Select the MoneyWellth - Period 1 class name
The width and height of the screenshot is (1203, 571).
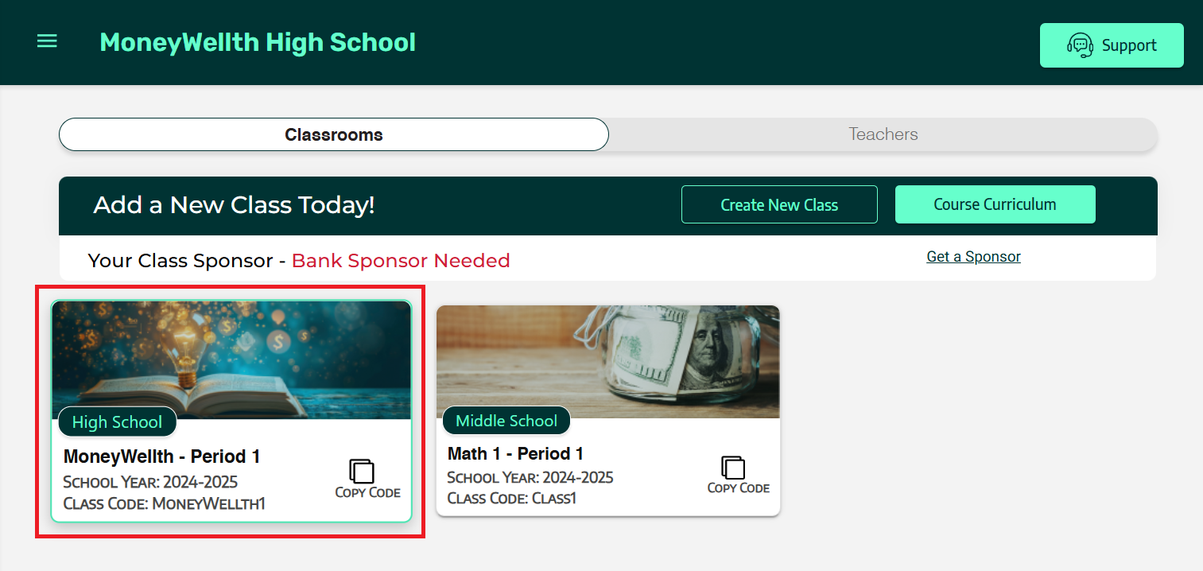[x=162, y=456]
